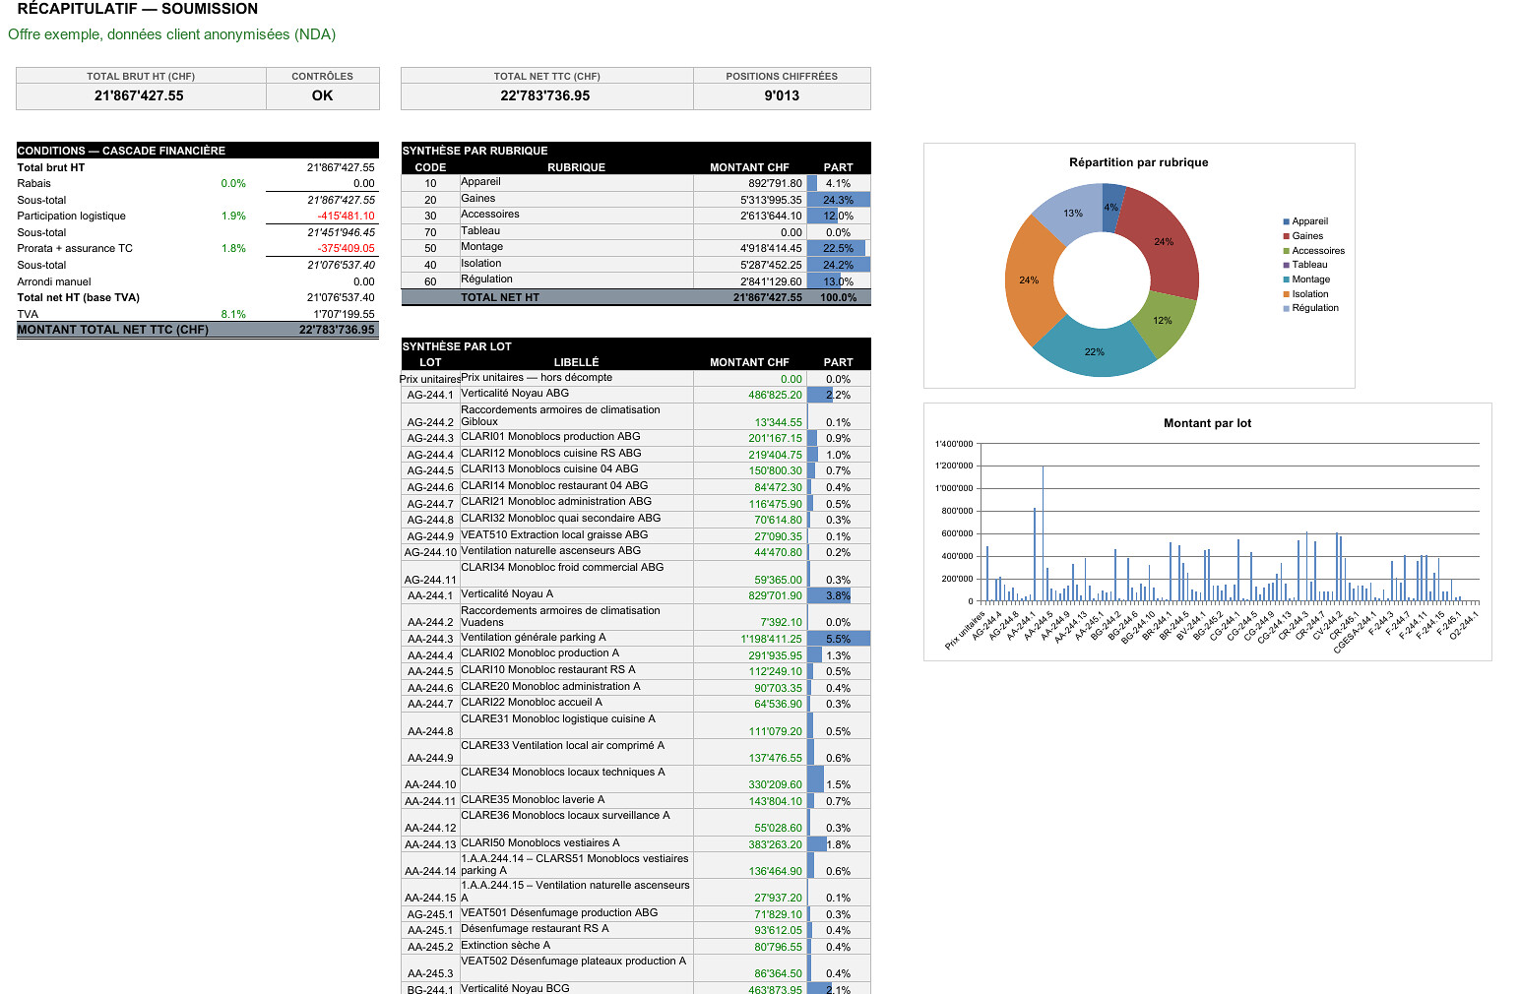Viewport: 1520px width, 994px height.
Task: Click the CONTRÔLES status cell 'OK'
Action: 323,95
